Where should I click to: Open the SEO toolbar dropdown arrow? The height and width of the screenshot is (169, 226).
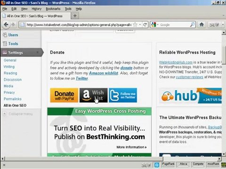[x=223, y=25]
